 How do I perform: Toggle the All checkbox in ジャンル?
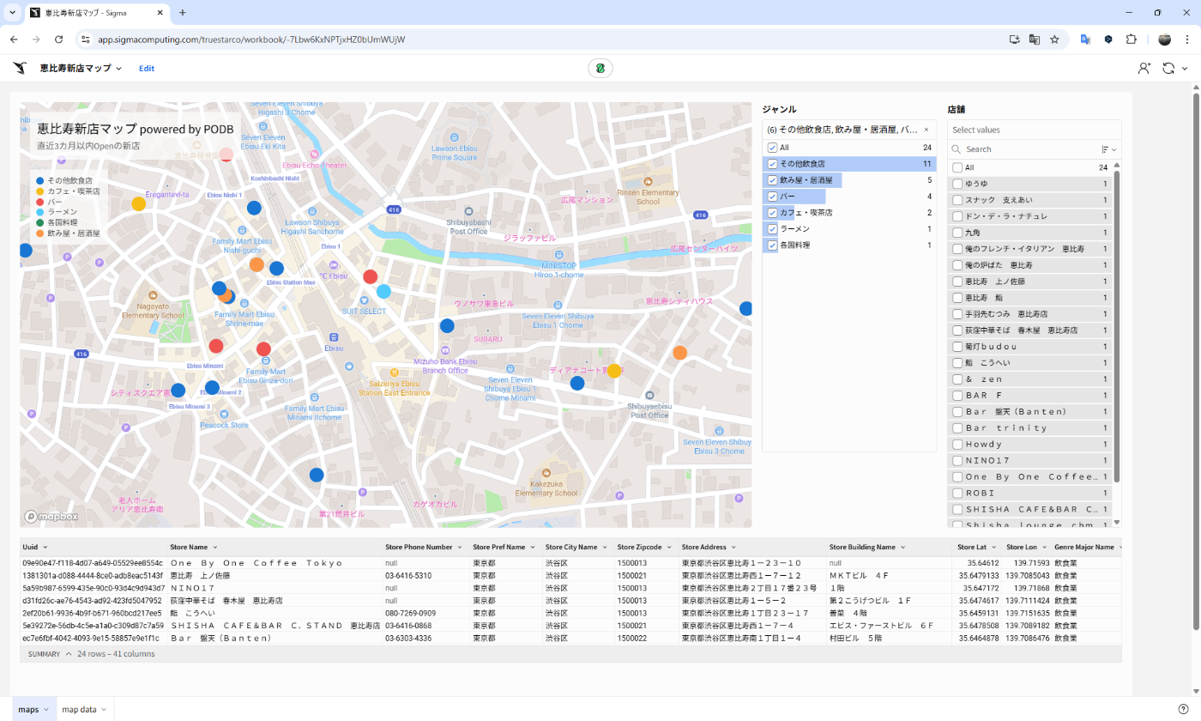pos(772,148)
